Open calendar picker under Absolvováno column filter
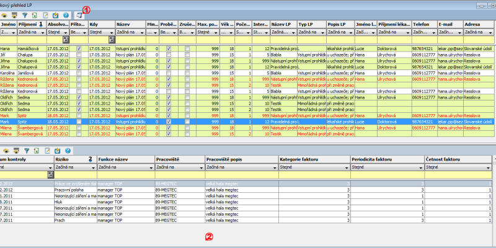 (x=67, y=39)
